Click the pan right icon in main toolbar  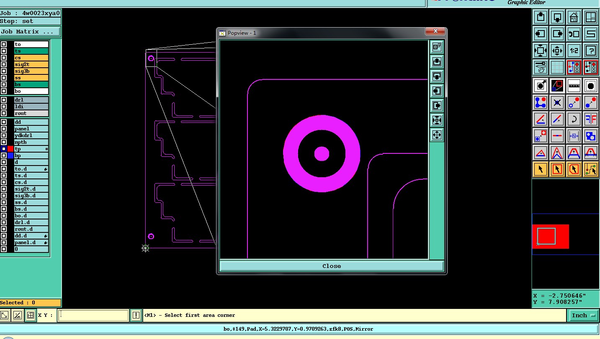click(557, 34)
